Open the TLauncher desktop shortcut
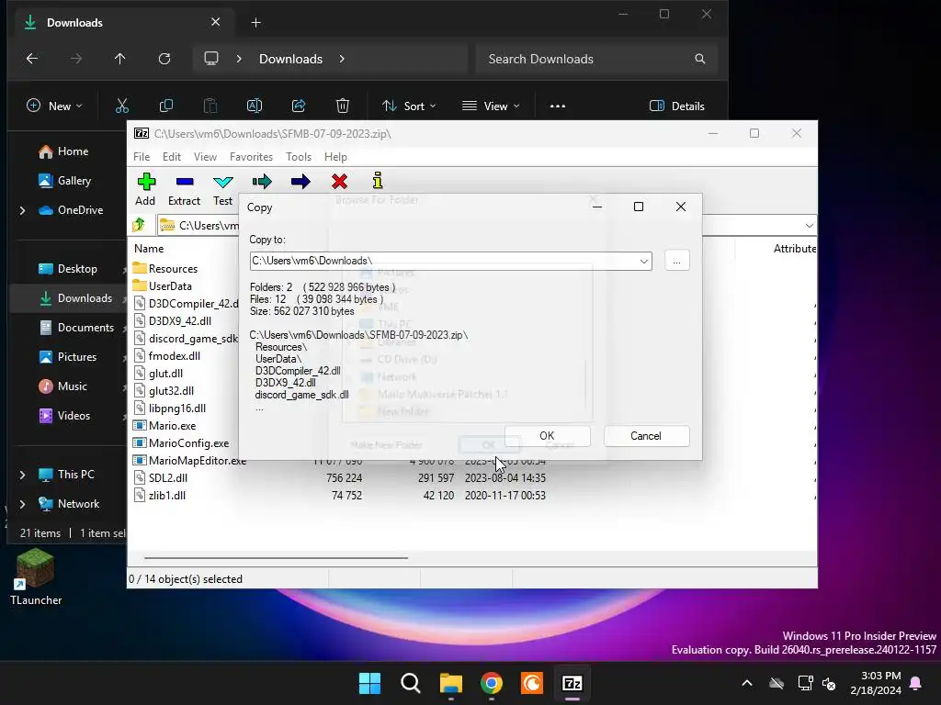 click(x=36, y=578)
